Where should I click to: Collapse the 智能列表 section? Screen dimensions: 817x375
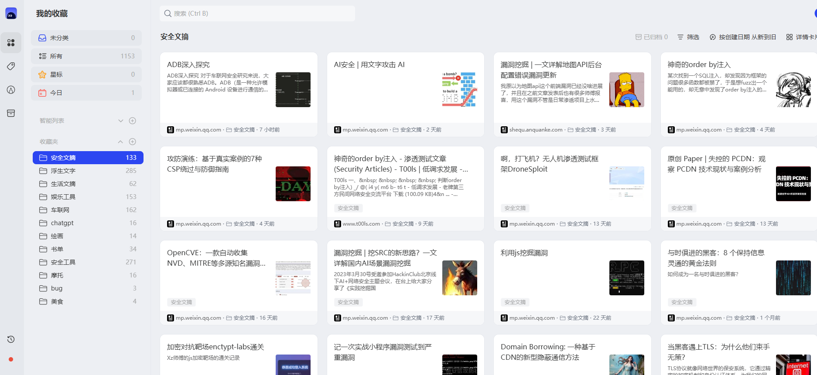[121, 121]
